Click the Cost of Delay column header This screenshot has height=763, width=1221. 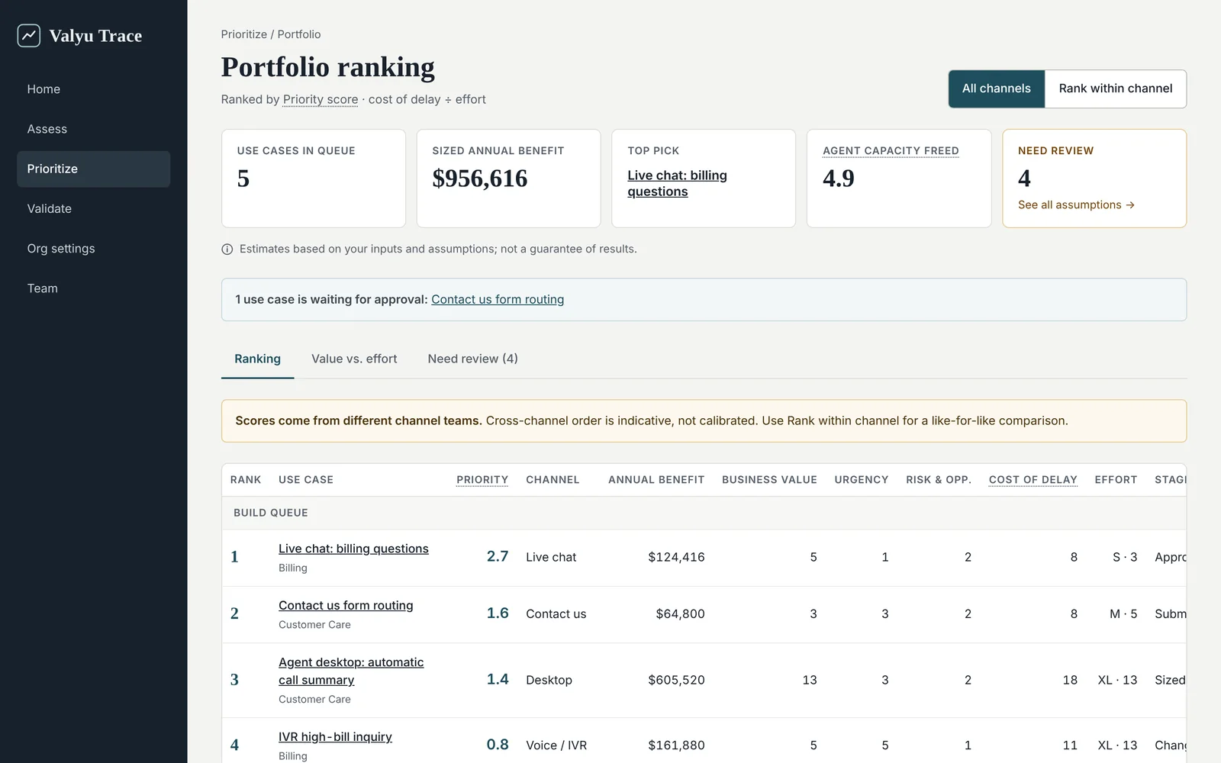coord(1033,480)
